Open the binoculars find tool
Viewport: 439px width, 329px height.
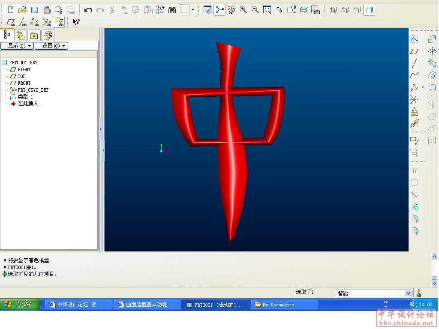click(172, 10)
